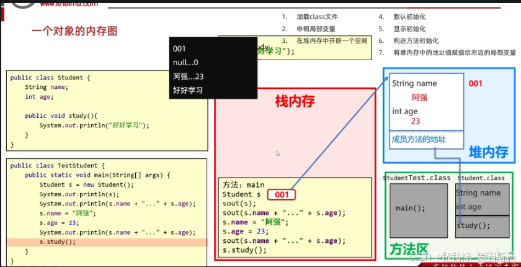Click the line public class Student {

tap(50, 78)
